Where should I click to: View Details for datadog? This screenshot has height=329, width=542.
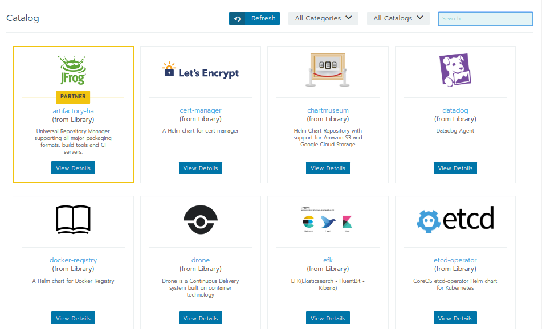[455, 168]
